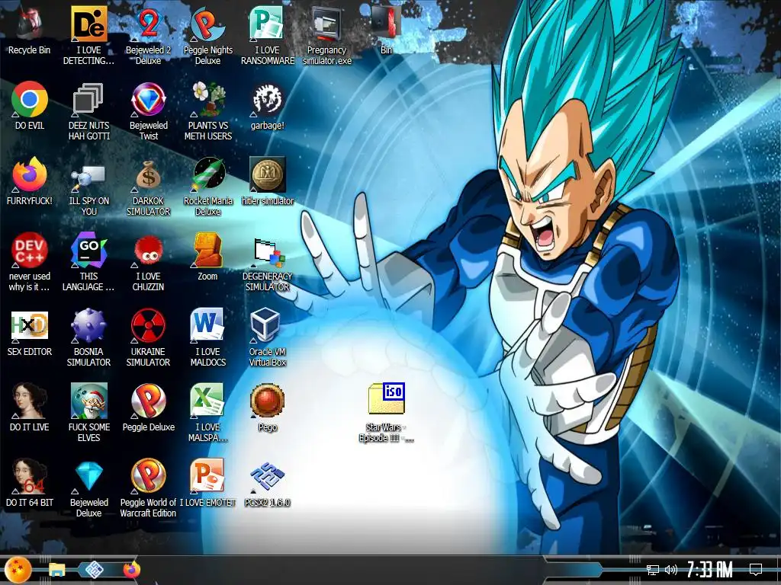Image resolution: width=781 pixels, height=585 pixels.
Task: Open the 'PLANTS VS METH USERS' game icon
Action: [207, 99]
